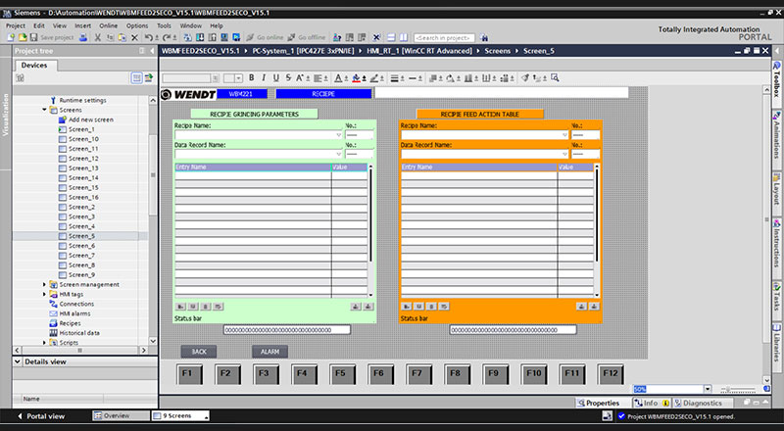Click the zoom selection magnifier icon
Image resolution: width=784 pixels, height=431 pixels.
[555, 77]
